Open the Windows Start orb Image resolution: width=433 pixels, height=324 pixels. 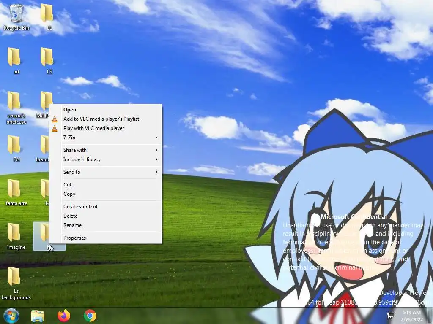(11, 316)
